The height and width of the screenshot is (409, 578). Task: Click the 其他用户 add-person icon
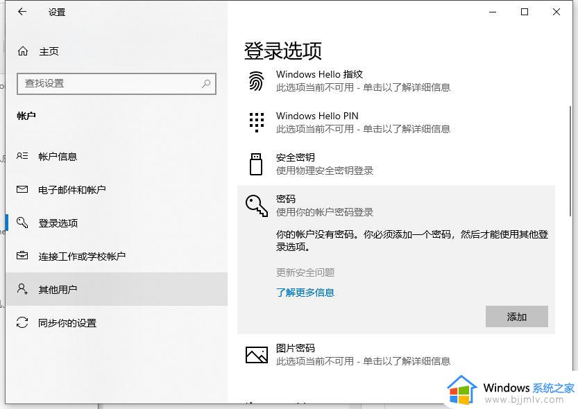click(x=22, y=288)
